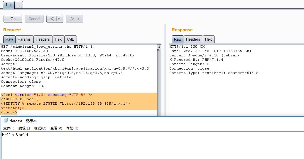This screenshot has height=159, width=304.
Task: Open Notepad 查看(V) menu
Action: [x=56, y=128]
